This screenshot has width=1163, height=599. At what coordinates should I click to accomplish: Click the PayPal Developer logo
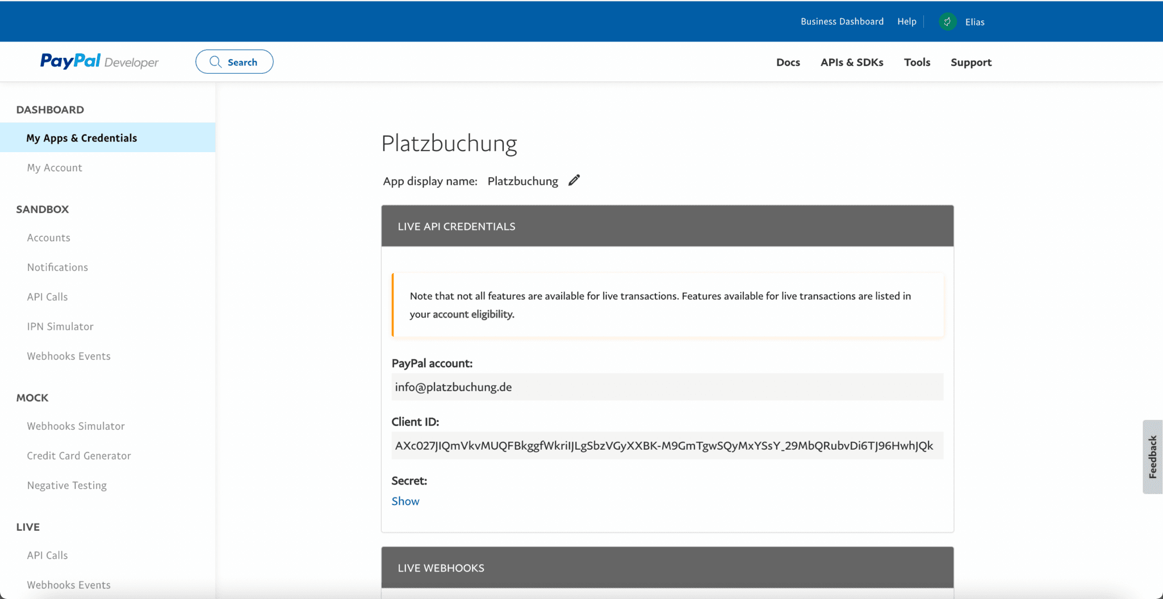[x=99, y=61]
